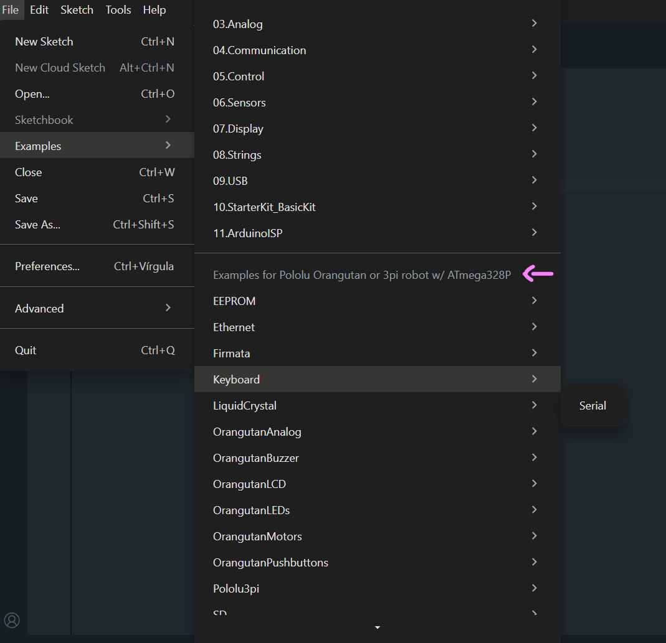The image size is (666, 643).
Task: Open OrangutanBuzzer examples submenu
Action: [377, 458]
